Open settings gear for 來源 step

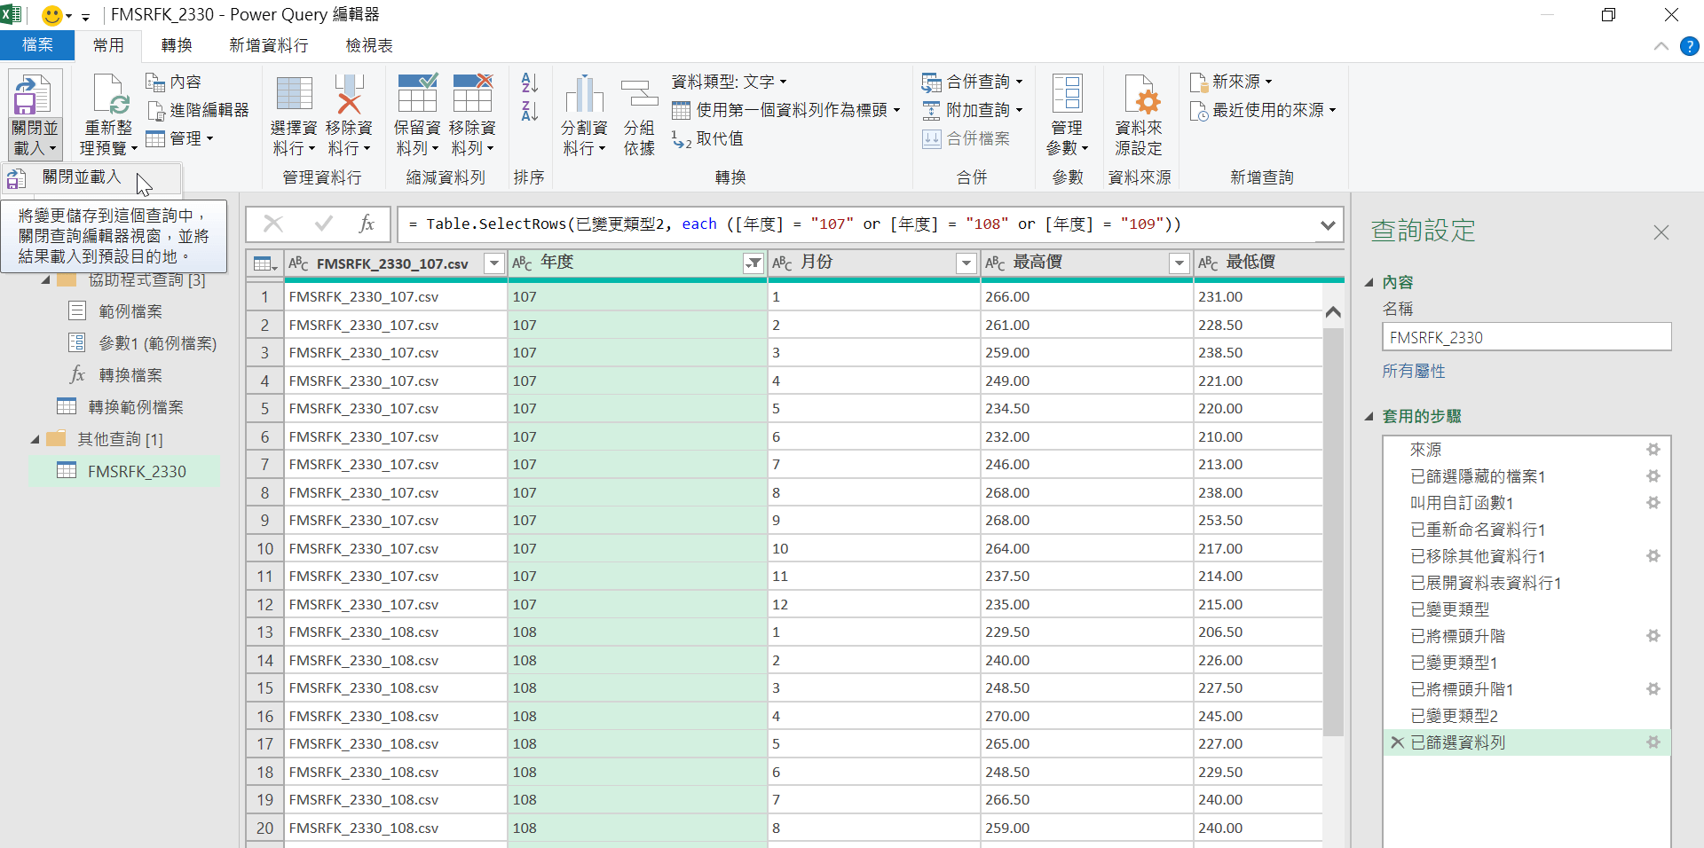[1653, 450]
